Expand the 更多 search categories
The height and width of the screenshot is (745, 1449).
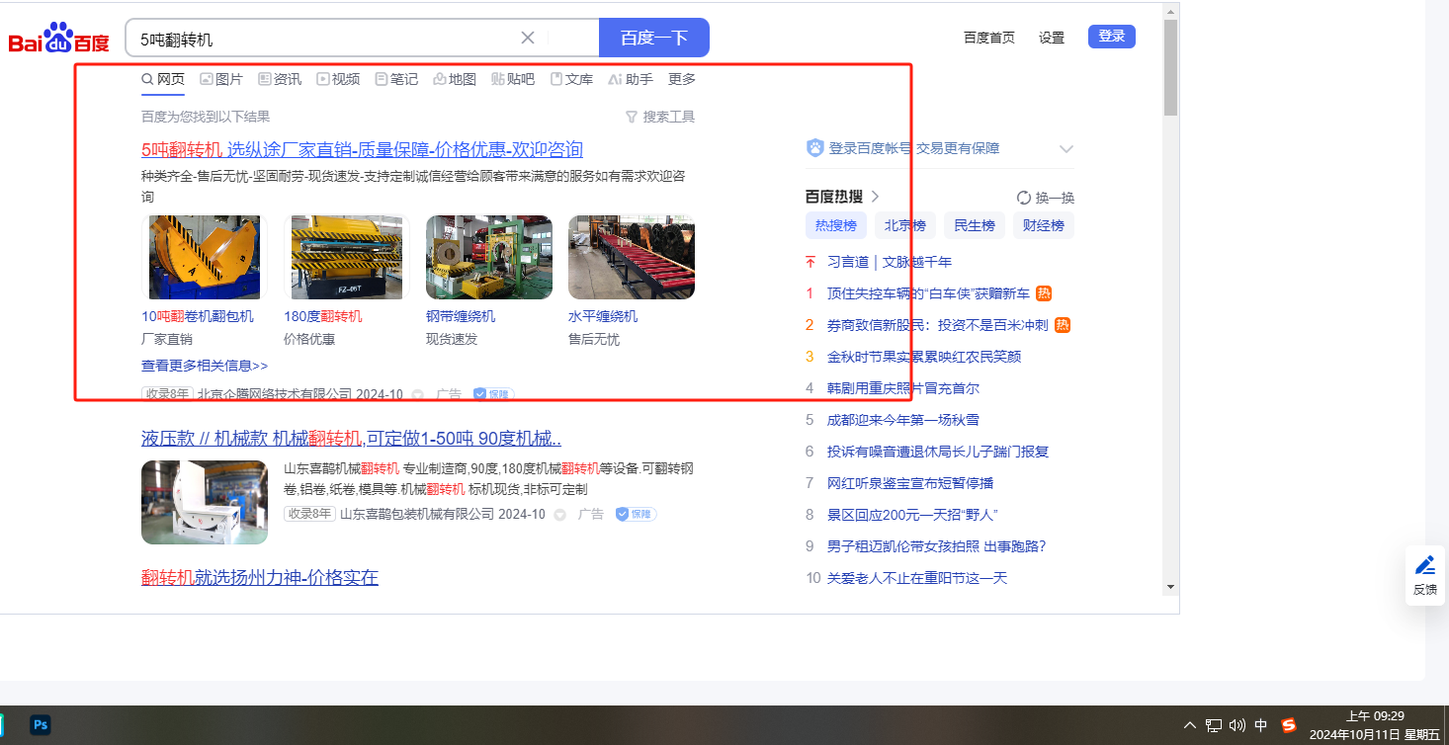tap(682, 79)
